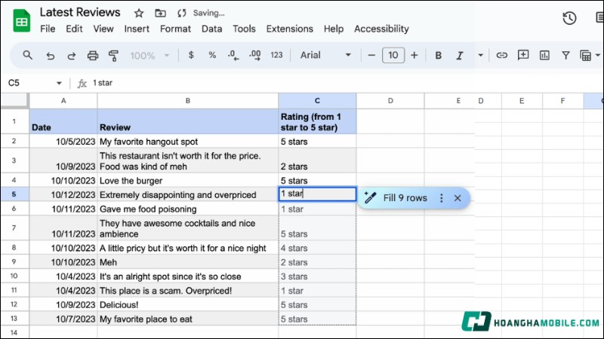Open the Edit menu
The width and height of the screenshot is (604, 339).
coord(74,29)
